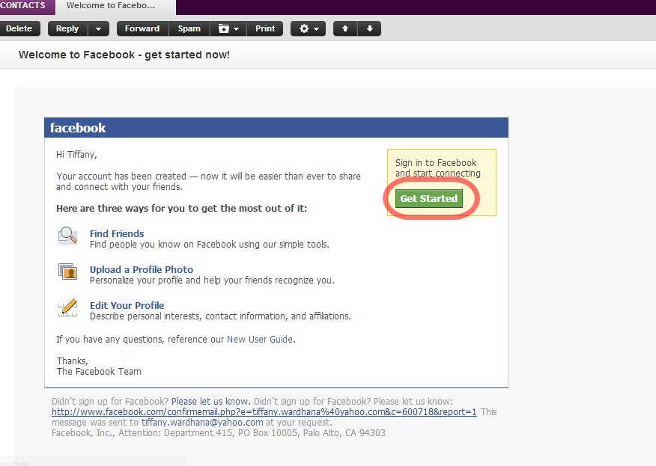Click the Edit Your Profile pencil icon
Screen dimensions: 656x466
click(67, 307)
